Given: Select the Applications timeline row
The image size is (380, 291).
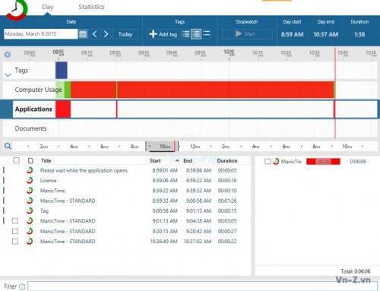Looking at the screenshot, I should [190, 109].
